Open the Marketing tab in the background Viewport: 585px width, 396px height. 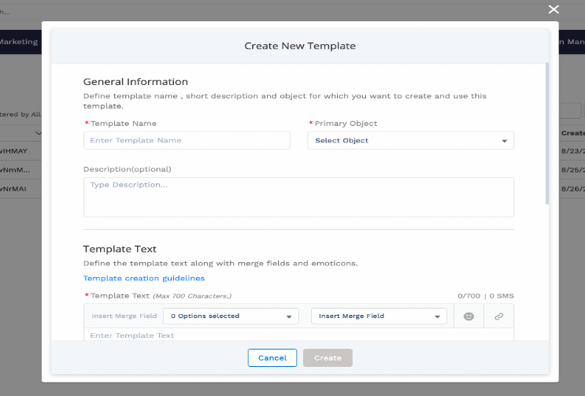[x=19, y=42]
